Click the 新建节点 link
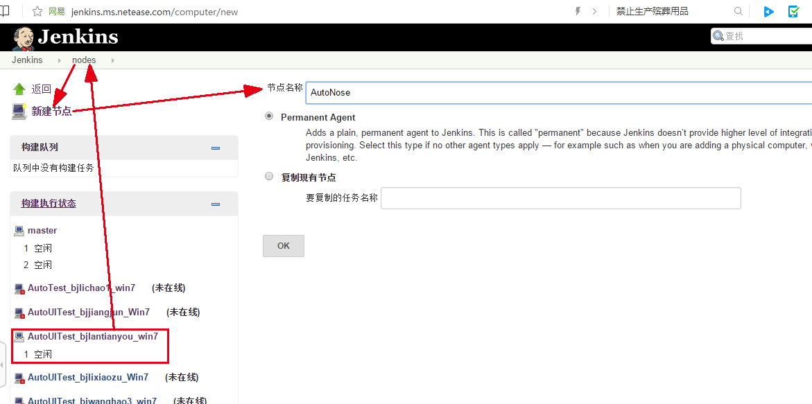Image resolution: width=812 pixels, height=404 pixels. 51,111
